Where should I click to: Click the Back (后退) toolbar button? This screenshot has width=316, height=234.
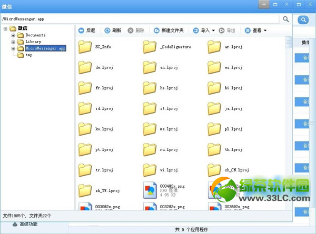click(x=86, y=30)
